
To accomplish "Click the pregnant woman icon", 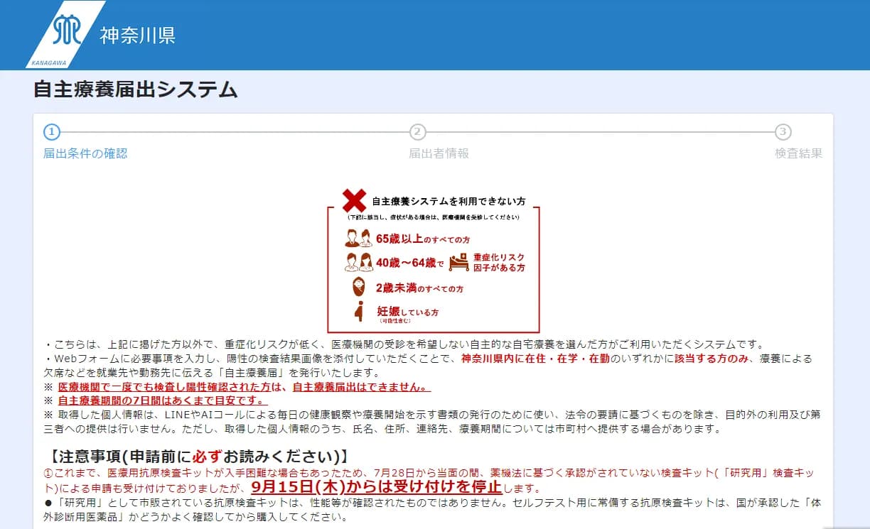I will point(360,312).
